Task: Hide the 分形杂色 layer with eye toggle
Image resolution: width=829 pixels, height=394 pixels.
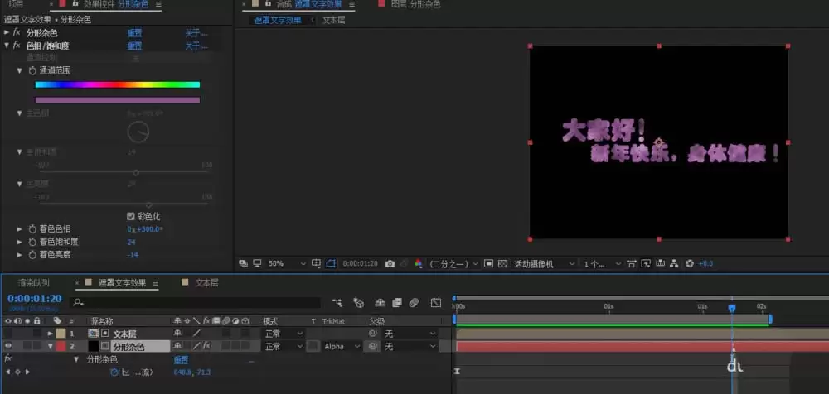Action: coord(8,347)
